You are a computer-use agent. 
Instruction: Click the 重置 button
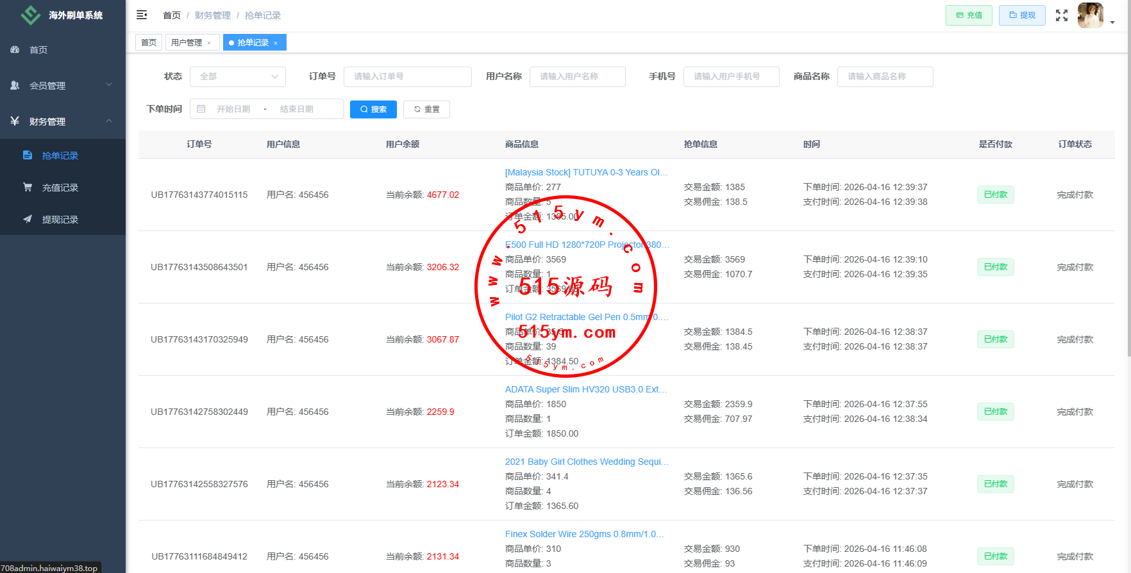tap(426, 109)
